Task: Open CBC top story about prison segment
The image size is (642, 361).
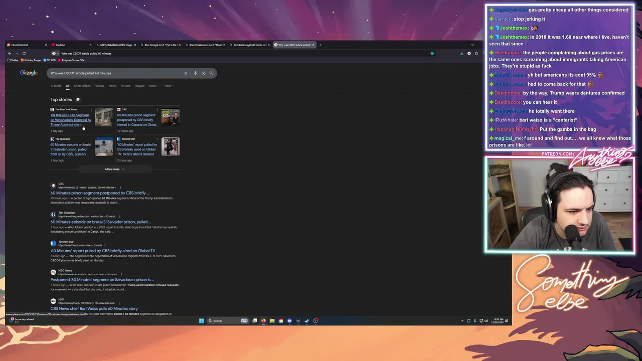Action: pos(136,120)
